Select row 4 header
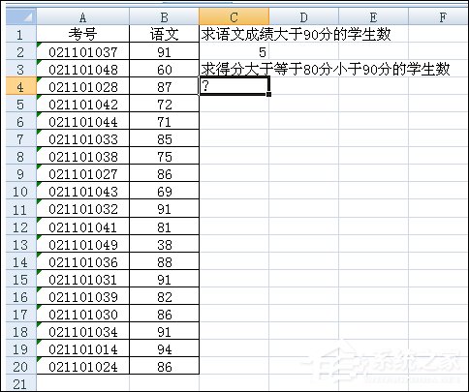Viewport: 469px width, 392px height. (21, 86)
